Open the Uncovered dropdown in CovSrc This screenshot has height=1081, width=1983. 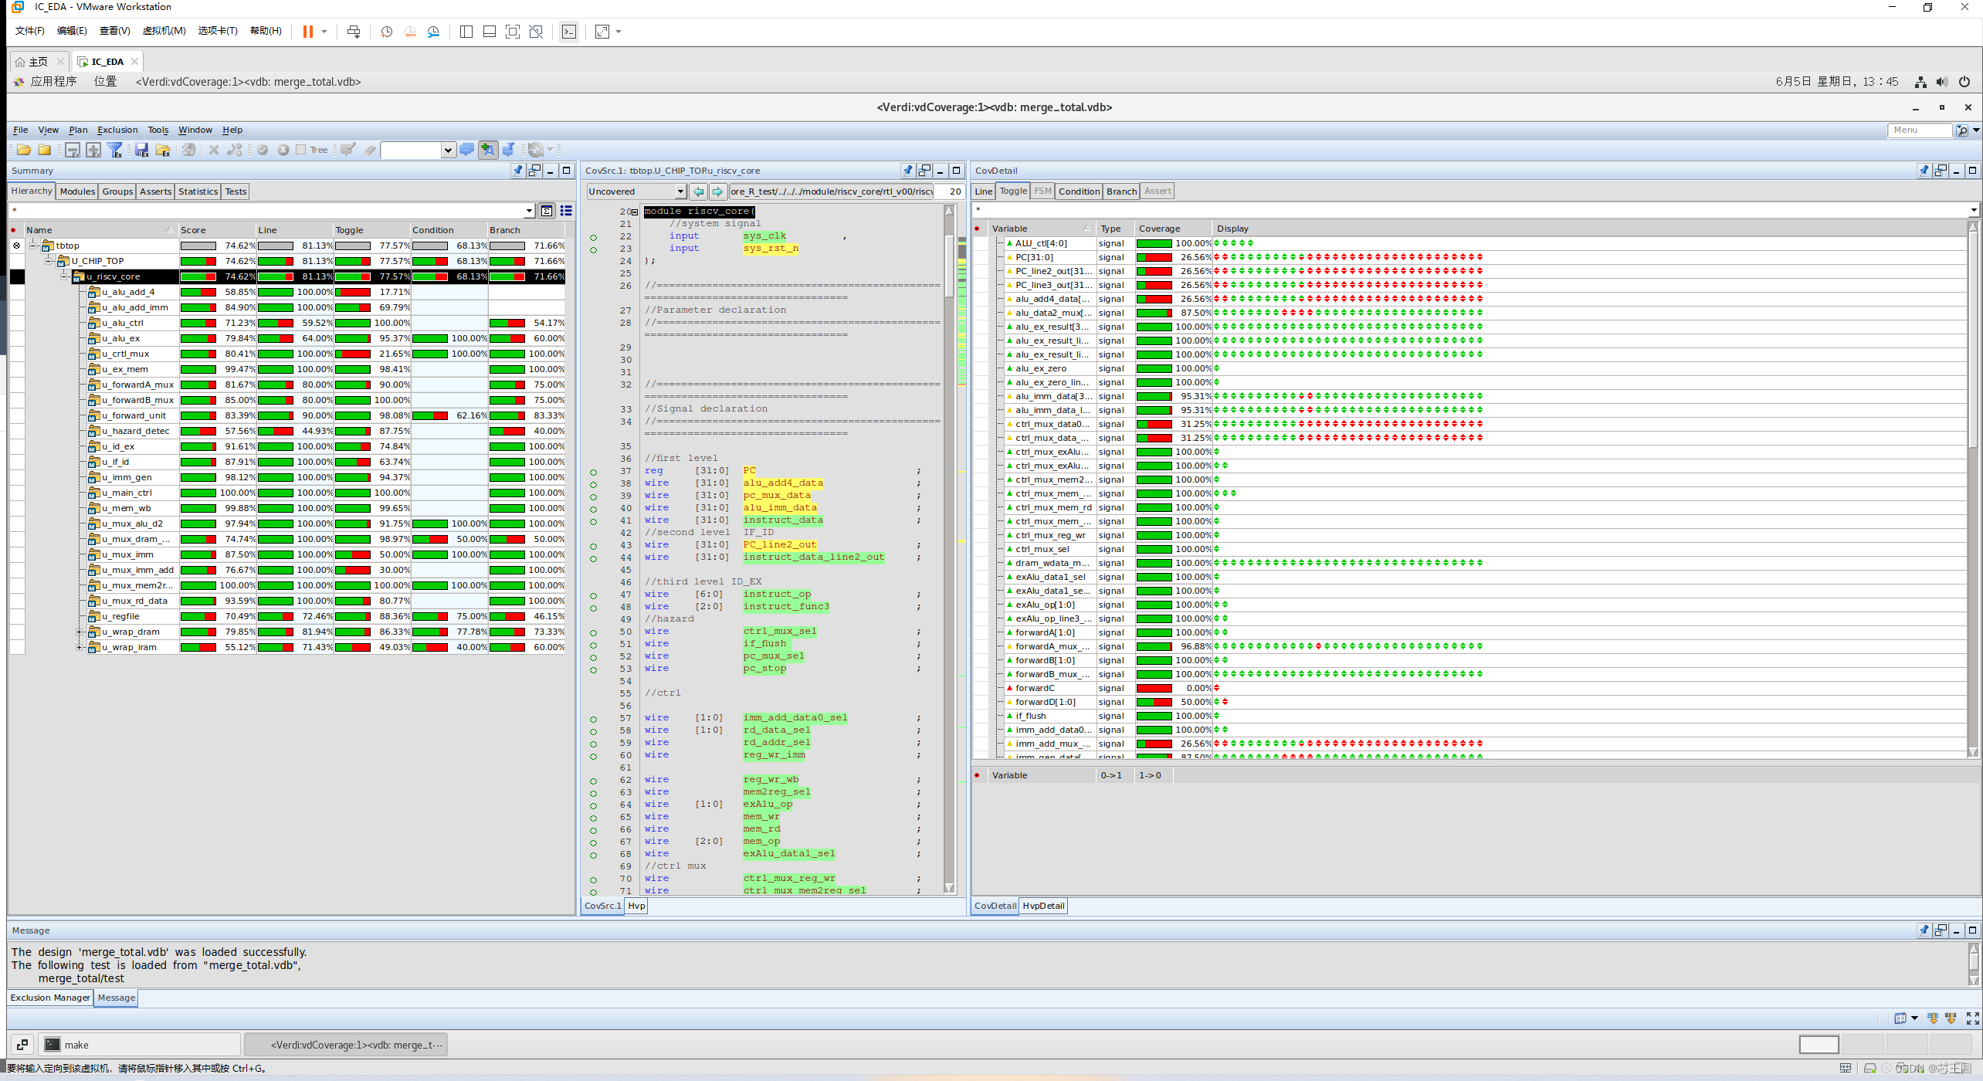click(x=680, y=191)
